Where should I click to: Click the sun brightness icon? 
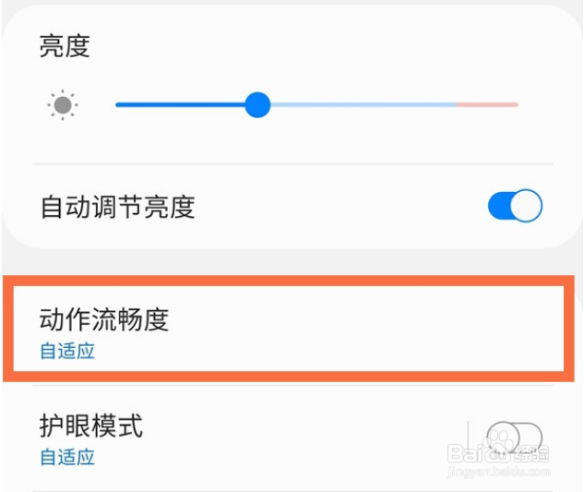tap(63, 105)
